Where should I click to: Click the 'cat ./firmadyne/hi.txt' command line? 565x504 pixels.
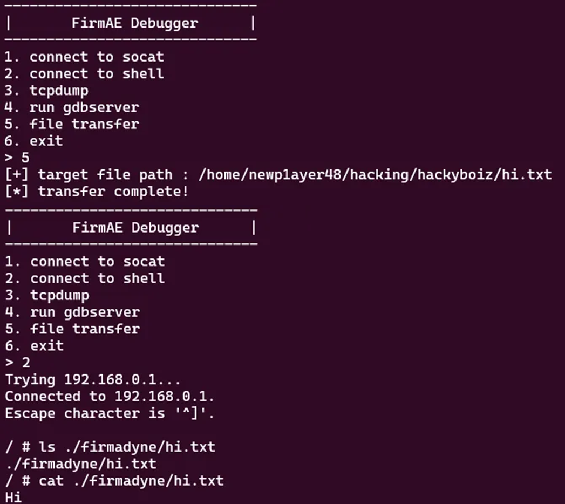tap(114, 481)
